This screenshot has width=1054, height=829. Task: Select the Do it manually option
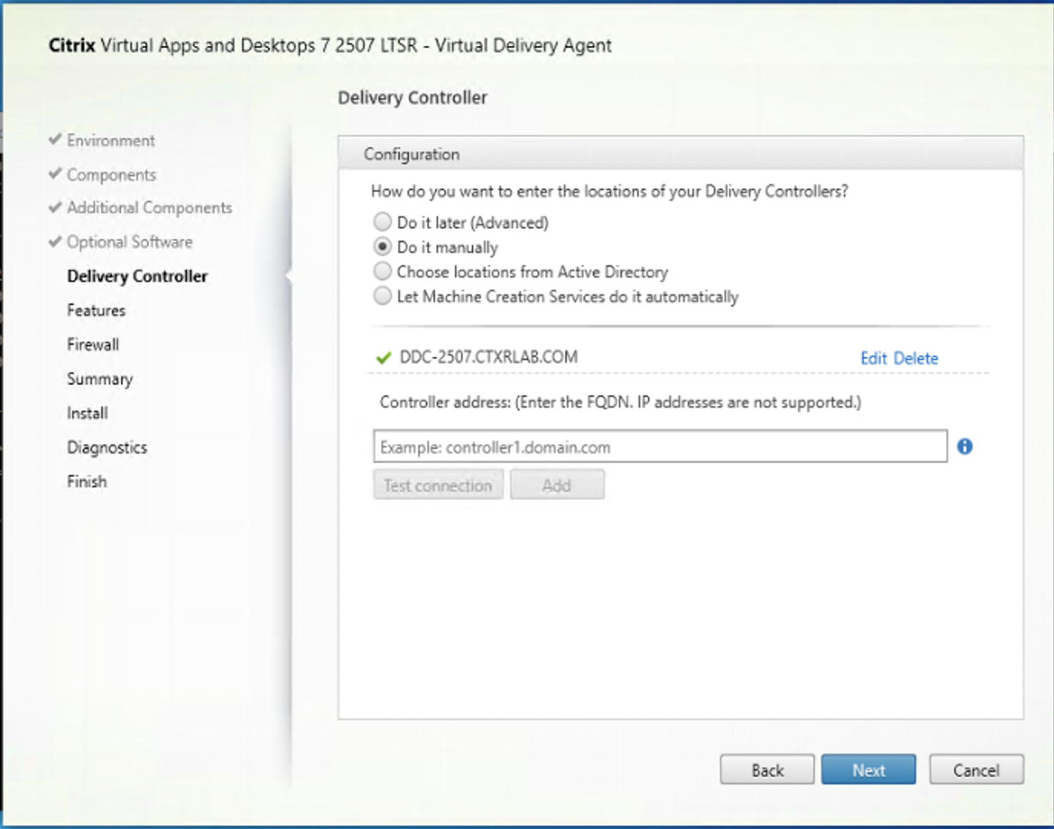click(x=382, y=247)
